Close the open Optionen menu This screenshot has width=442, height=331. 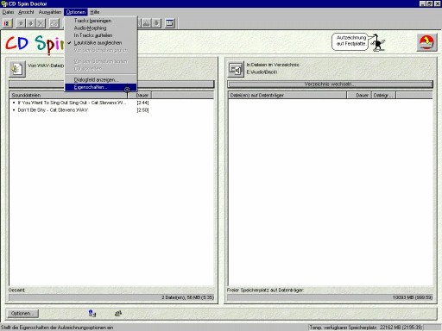pos(76,12)
